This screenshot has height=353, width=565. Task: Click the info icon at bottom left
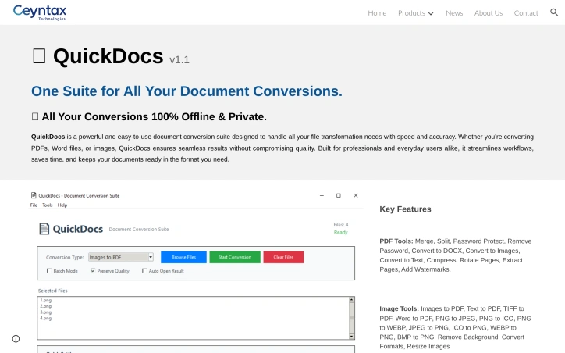16,339
